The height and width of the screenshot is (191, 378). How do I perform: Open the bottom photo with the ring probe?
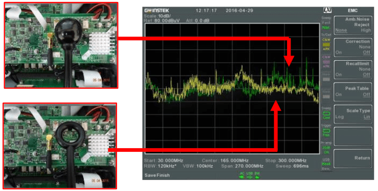pyautogui.click(x=60, y=146)
